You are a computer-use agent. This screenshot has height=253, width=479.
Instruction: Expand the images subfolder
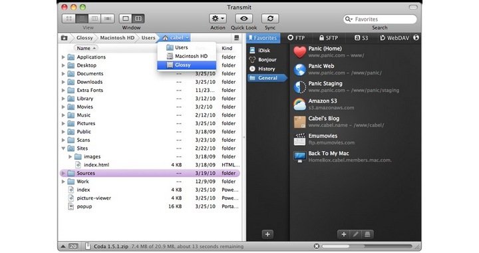click(x=71, y=156)
